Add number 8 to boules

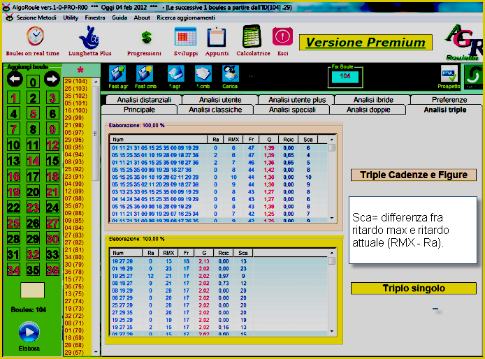(33, 129)
